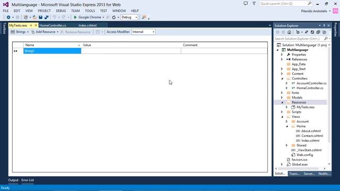Open the DEBUG menu

pyautogui.click(x=61, y=11)
